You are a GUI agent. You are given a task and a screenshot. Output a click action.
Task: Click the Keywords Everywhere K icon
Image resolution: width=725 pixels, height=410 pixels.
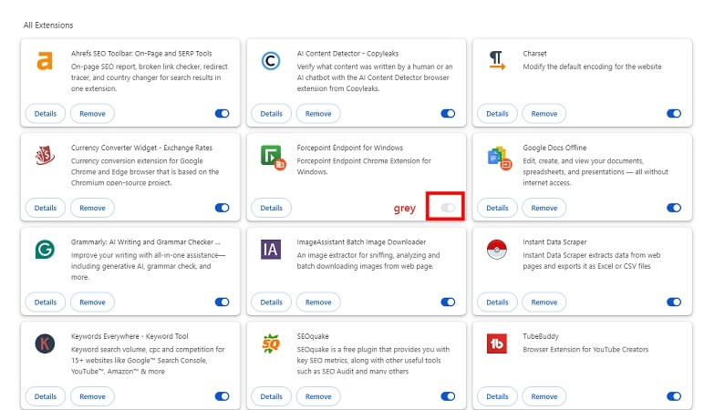tap(45, 343)
